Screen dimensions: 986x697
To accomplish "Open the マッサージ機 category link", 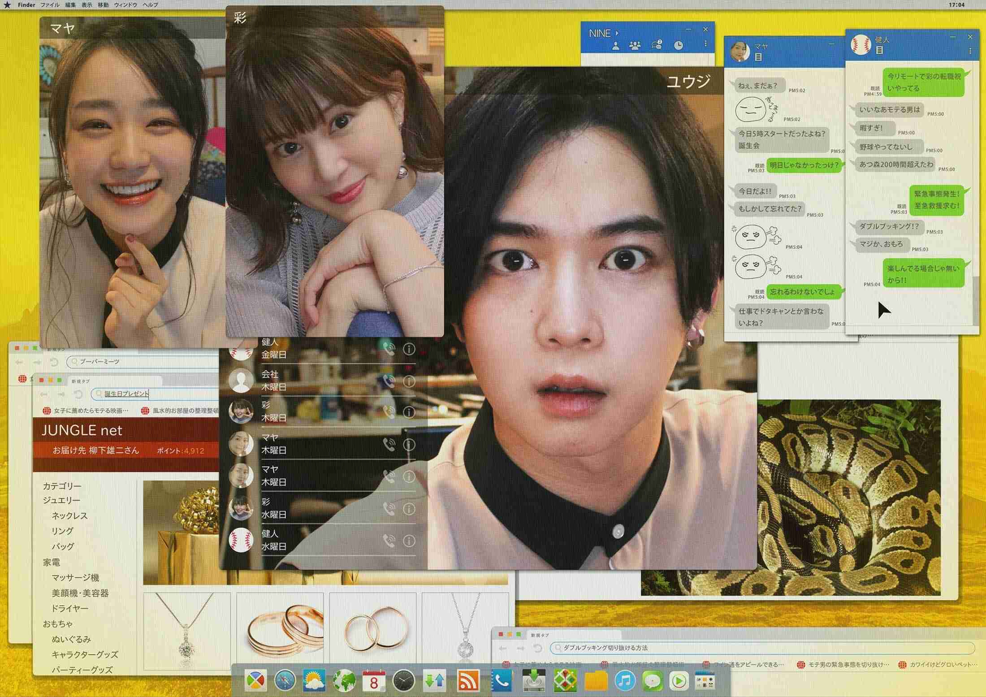I will tap(75, 578).
